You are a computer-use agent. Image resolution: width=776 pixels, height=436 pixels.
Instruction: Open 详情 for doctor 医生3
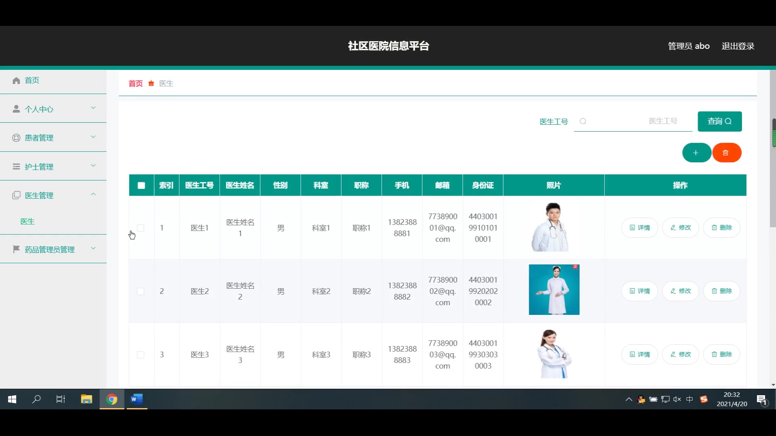point(639,354)
